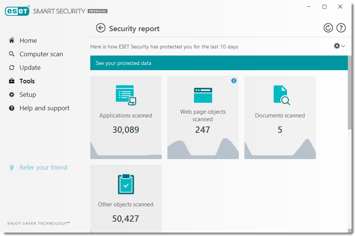The image size is (355, 236).
Task: Click the last 10 days protection description text
Action: [164, 47]
